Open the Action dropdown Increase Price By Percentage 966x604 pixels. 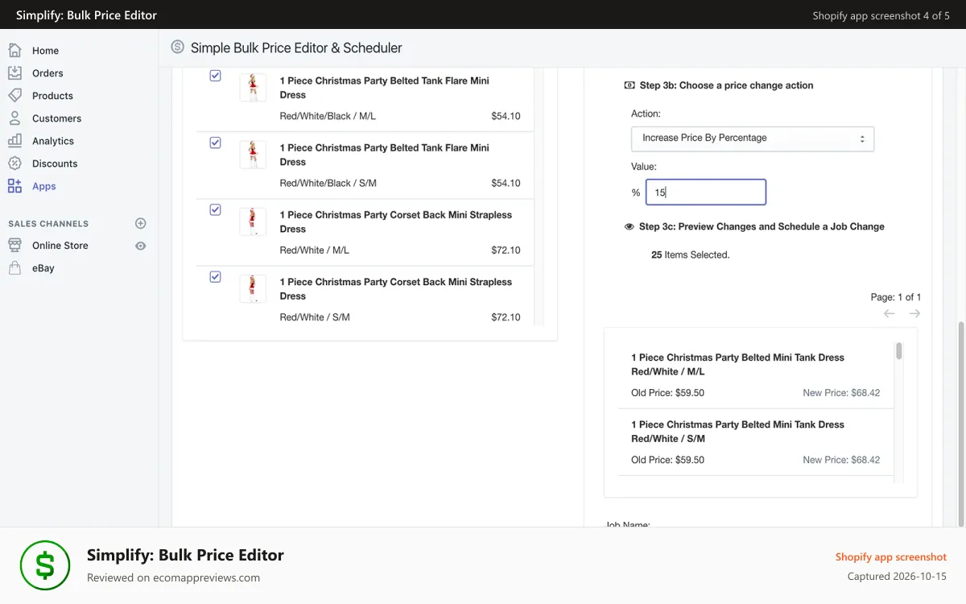coord(753,139)
